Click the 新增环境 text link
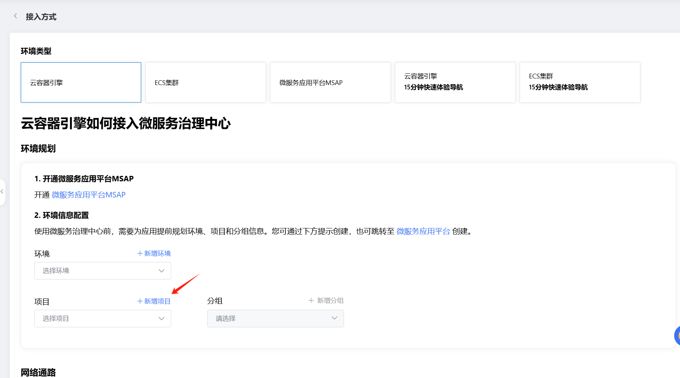Screen dimensions: 680x378 [157, 254]
